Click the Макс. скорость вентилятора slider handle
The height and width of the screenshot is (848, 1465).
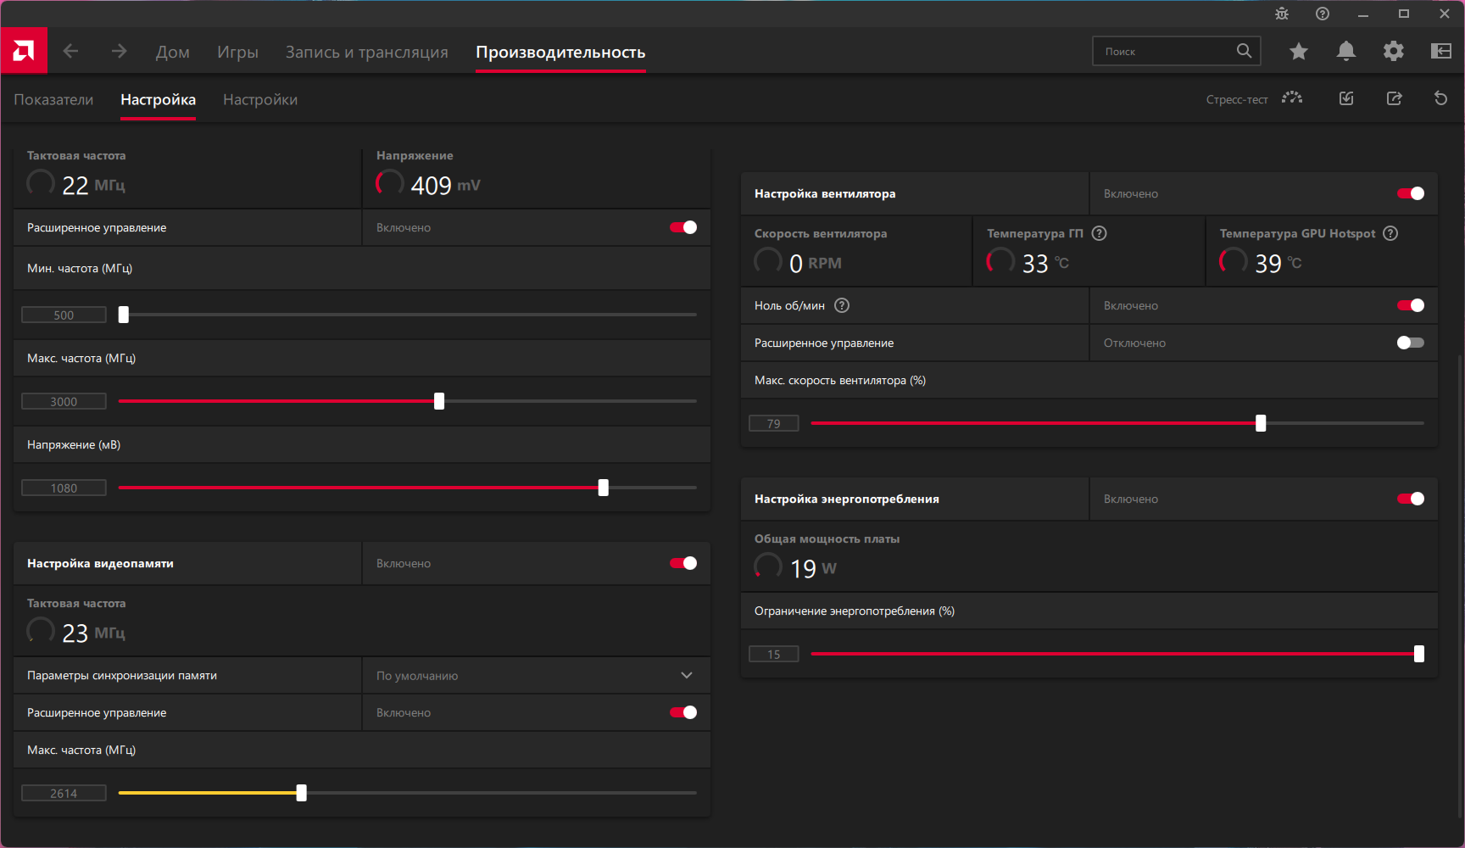pos(1261,423)
